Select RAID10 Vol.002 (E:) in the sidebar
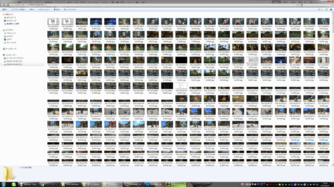The image size is (334, 187). coord(14,64)
